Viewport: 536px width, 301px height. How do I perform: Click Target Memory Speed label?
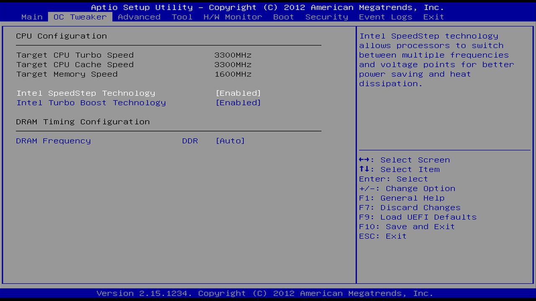pos(67,74)
